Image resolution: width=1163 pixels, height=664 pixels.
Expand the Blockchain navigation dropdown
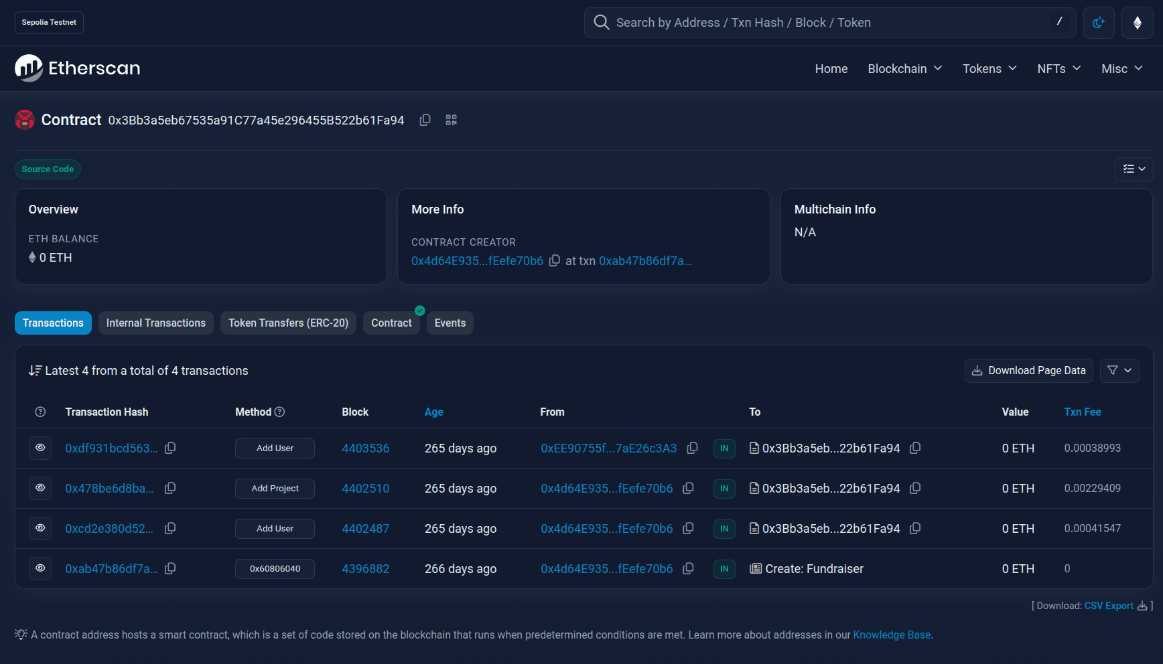tap(904, 68)
